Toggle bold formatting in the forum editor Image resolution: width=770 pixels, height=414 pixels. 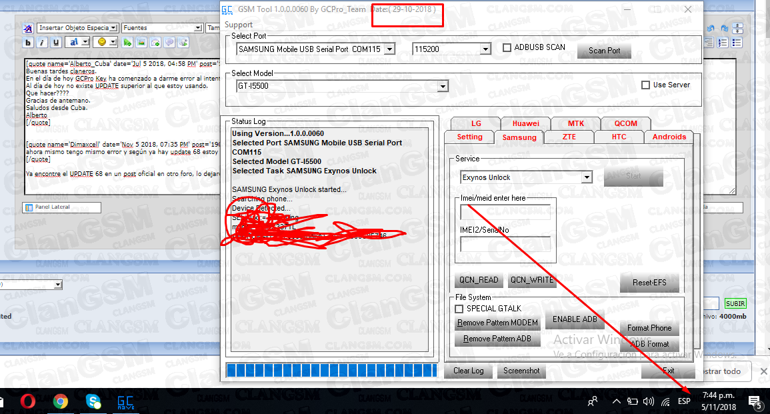[27, 42]
